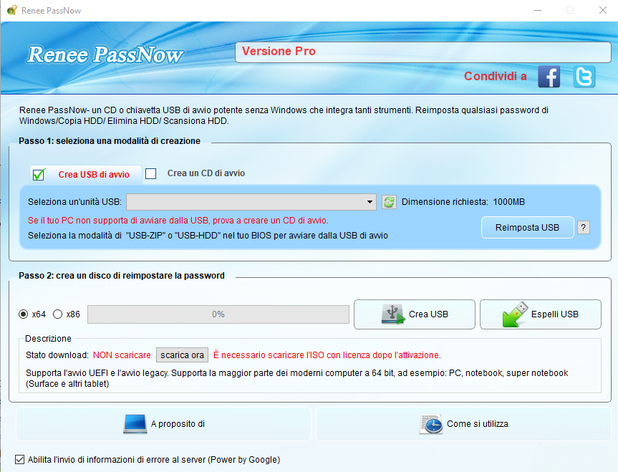The height and width of the screenshot is (472, 618).
Task: Disable error info sending to server checkbox
Action: point(19,459)
